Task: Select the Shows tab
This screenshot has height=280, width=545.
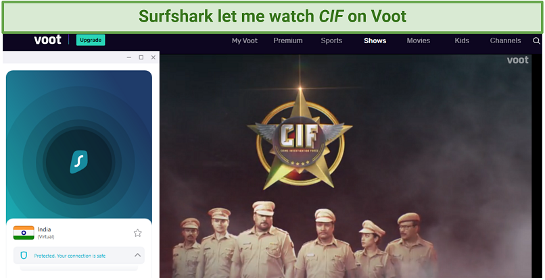Action: 375,40
